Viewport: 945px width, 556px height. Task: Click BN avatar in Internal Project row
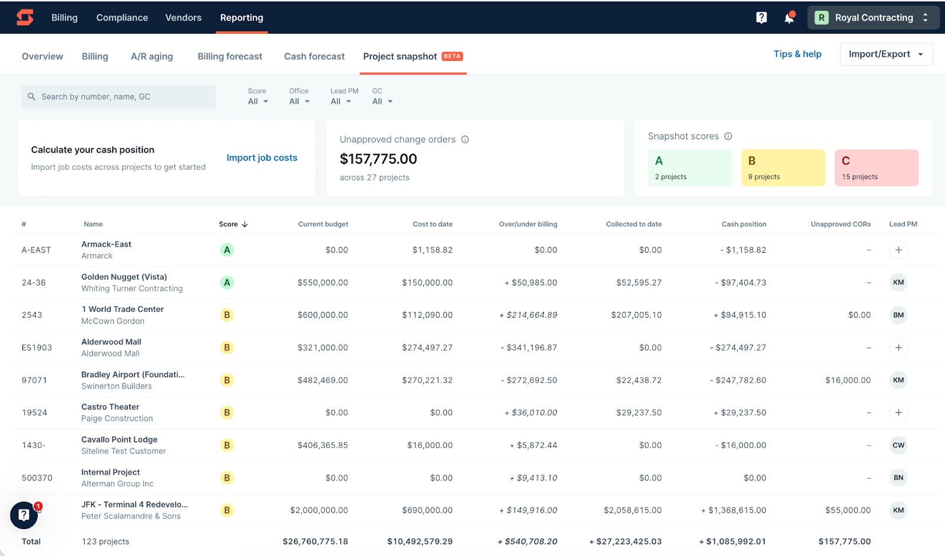coord(898,477)
